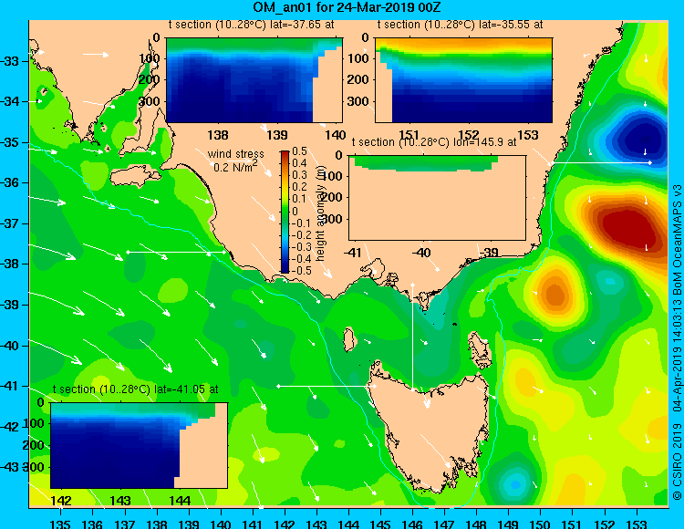Click the 'wind stress' legend label

click(x=235, y=154)
